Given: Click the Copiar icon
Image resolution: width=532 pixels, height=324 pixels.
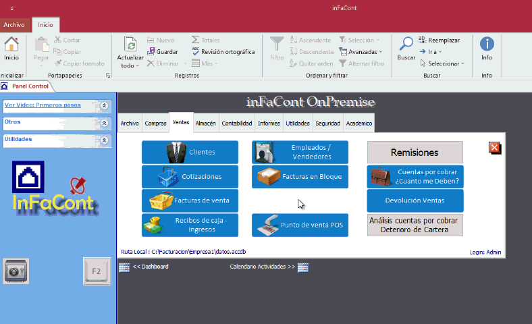Looking at the screenshot, I should pyautogui.click(x=57, y=51).
